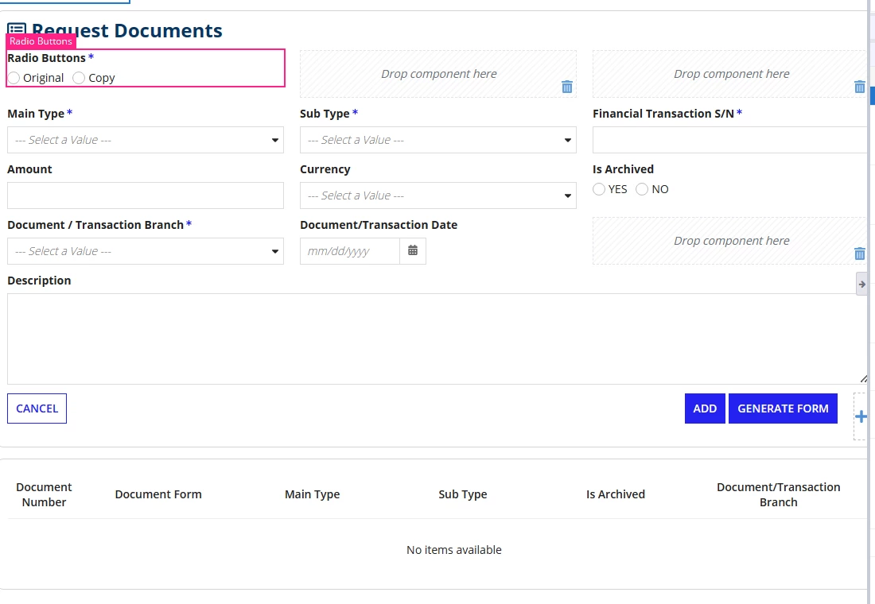This screenshot has width=875, height=604.
Task: Click the Document Number column header
Action: coord(44,494)
